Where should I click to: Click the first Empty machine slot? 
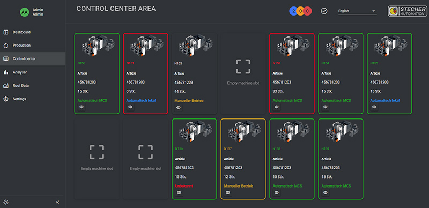click(x=243, y=73)
